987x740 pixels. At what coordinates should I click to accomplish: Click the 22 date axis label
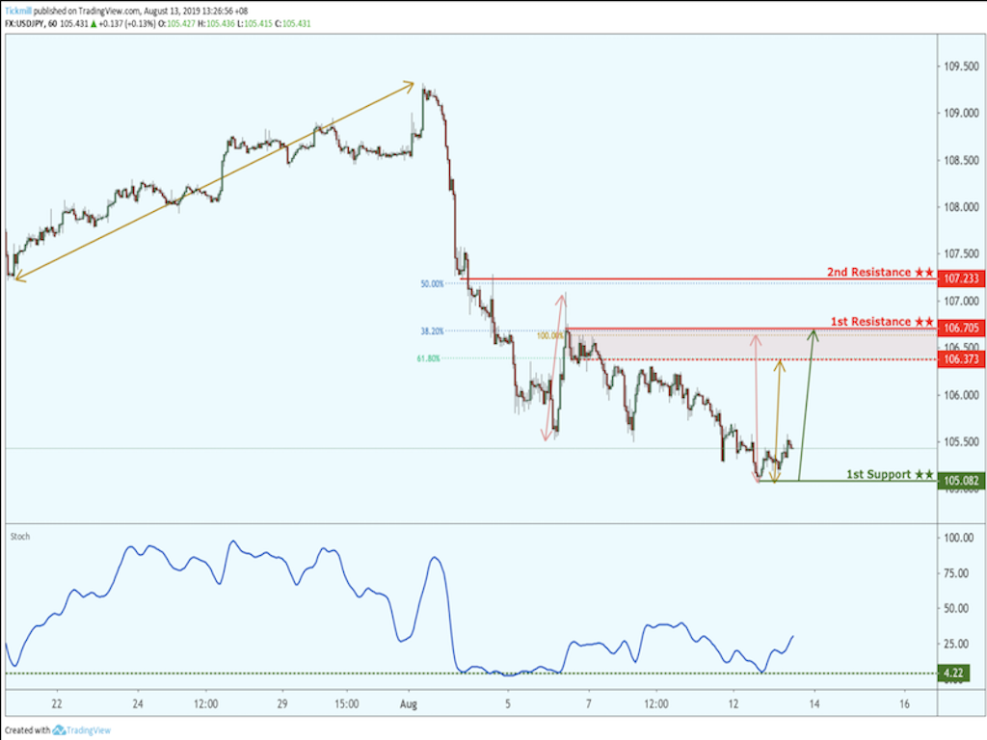pyautogui.click(x=57, y=703)
